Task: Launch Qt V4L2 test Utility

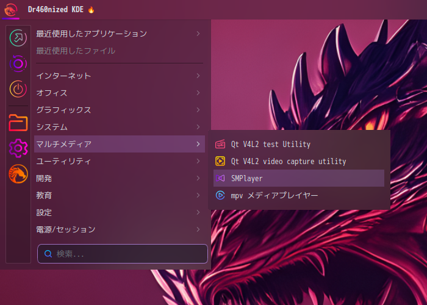Action: click(x=299, y=144)
